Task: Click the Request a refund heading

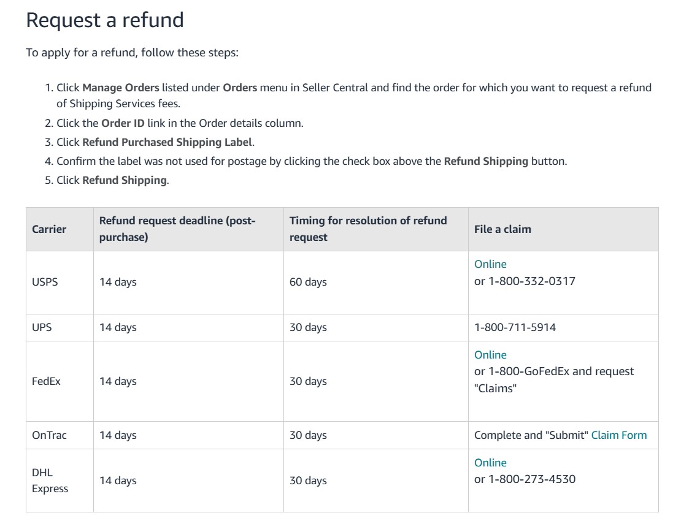Action: click(x=105, y=20)
